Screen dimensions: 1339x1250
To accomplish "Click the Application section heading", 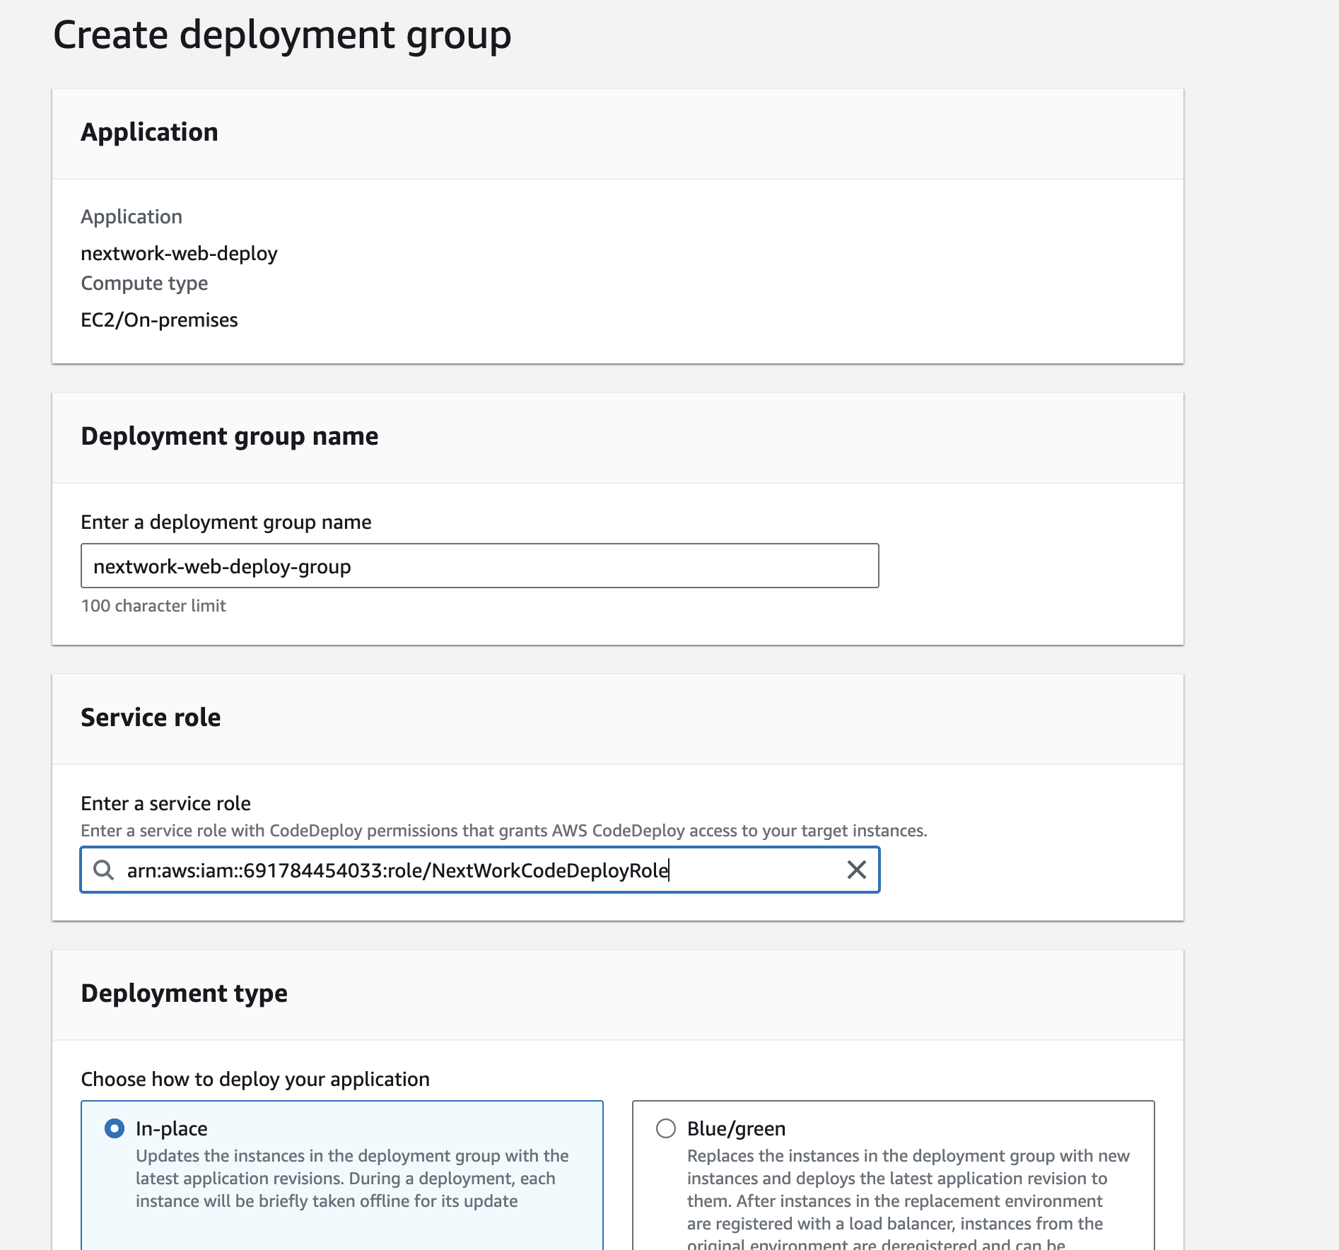I will (149, 132).
